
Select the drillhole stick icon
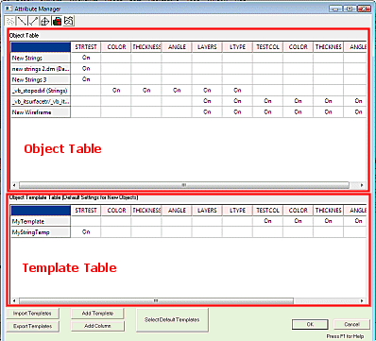pos(33,21)
